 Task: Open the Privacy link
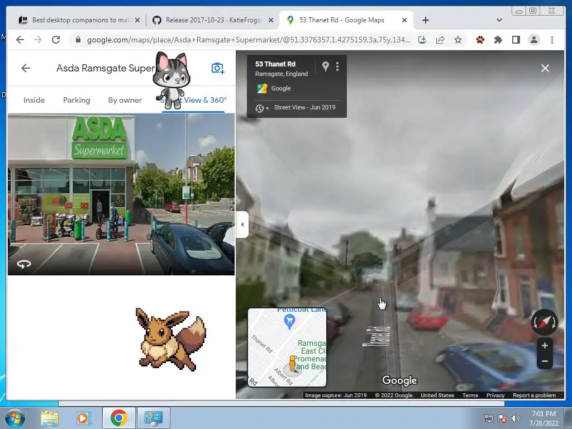point(495,395)
